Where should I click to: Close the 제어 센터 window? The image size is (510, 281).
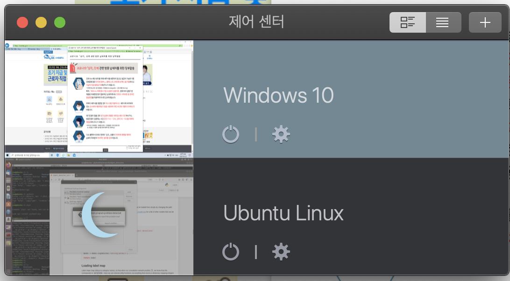22,22
